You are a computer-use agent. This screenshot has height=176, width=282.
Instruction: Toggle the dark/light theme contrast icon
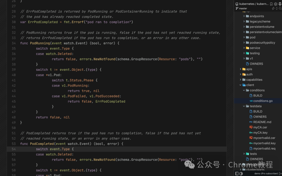241,173
